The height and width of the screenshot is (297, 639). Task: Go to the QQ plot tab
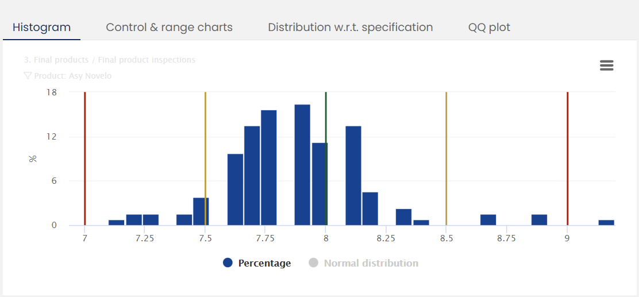489,27
